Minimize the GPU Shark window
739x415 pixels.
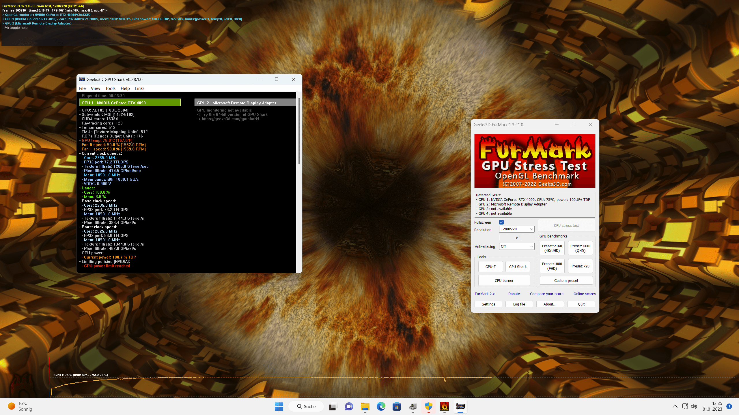point(260,79)
